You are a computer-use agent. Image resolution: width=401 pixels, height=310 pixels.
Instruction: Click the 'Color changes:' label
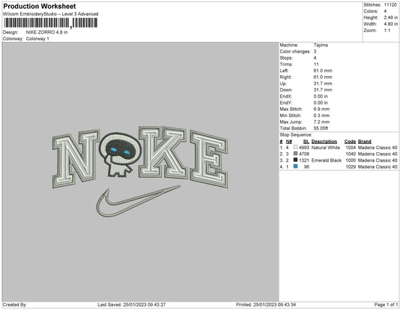[x=295, y=51]
